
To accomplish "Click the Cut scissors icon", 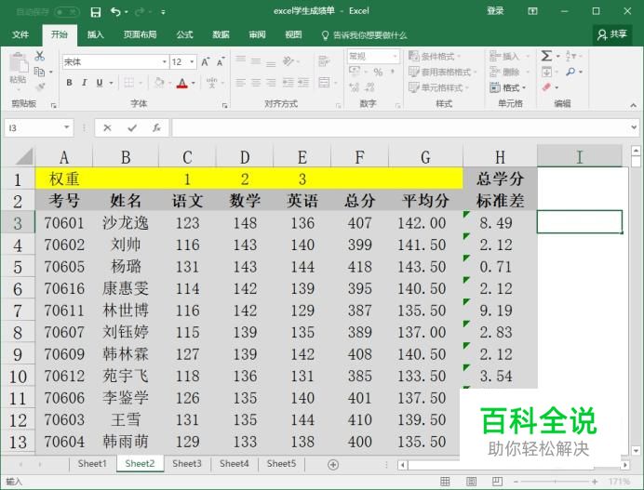I will [x=40, y=56].
